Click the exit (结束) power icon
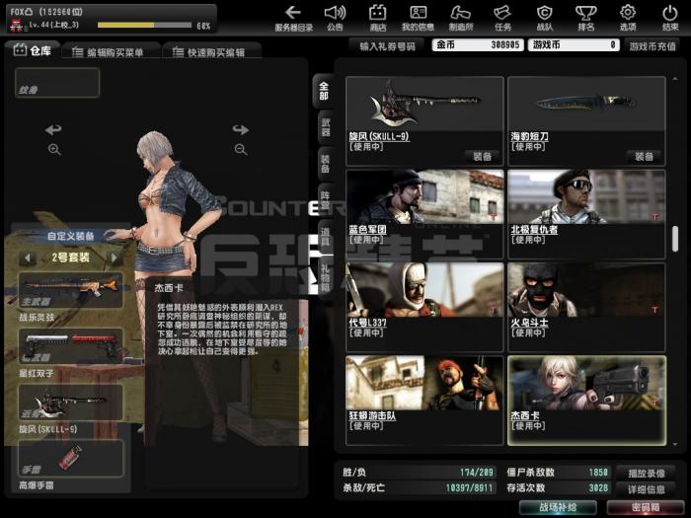Image resolution: width=691 pixels, height=518 pixels. [670, 18]
